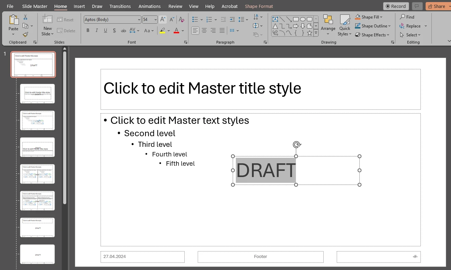Increase the font size

tap(162, 20)
